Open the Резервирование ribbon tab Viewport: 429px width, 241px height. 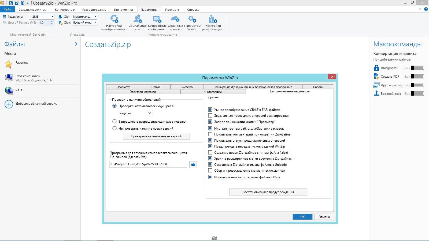(x=94, y=10)
